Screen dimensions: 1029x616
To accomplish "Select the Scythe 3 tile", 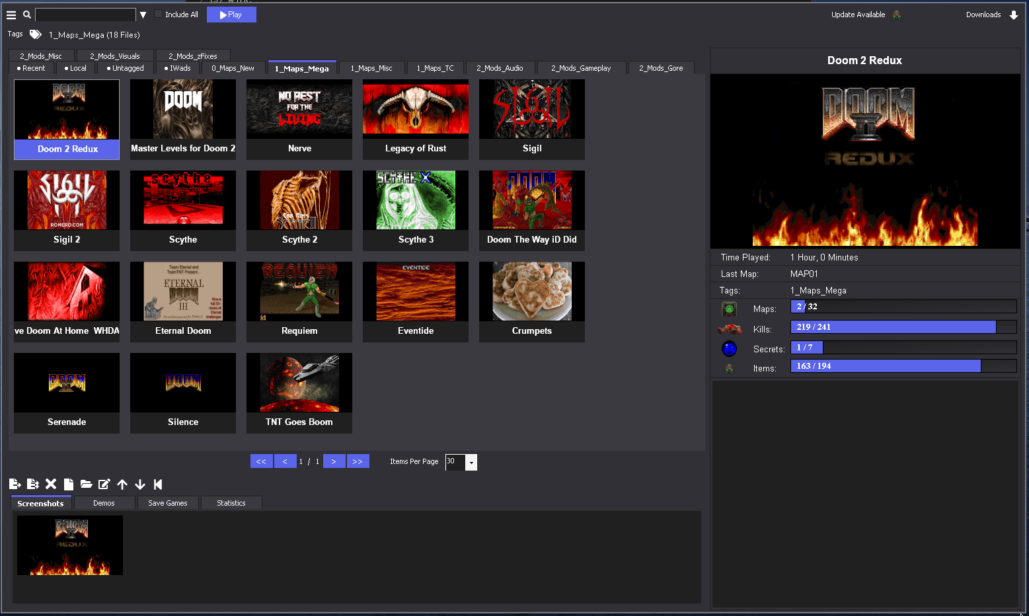I will 416,211.
